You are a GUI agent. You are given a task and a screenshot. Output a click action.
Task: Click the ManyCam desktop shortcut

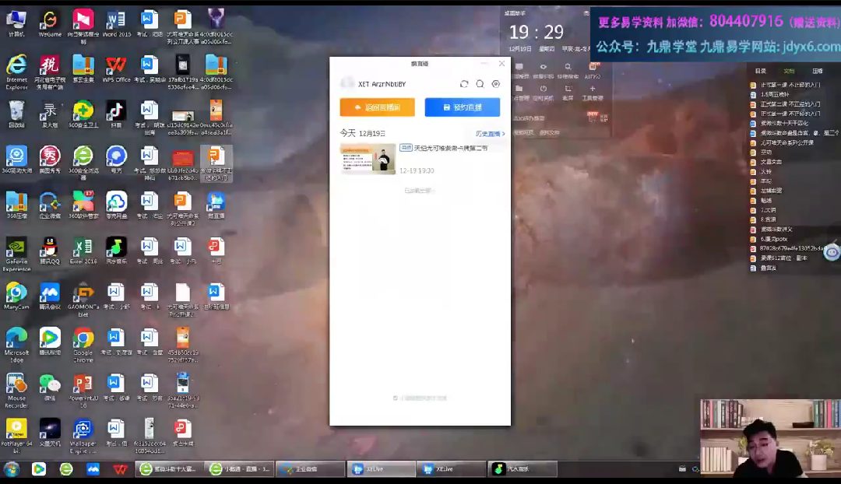(x=16, y=293)
